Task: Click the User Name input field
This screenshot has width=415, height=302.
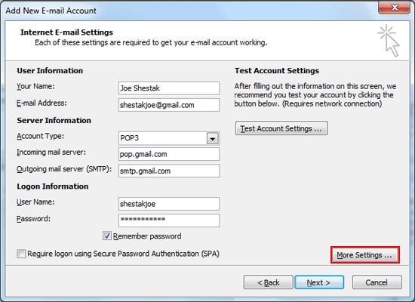Action: 169,204
